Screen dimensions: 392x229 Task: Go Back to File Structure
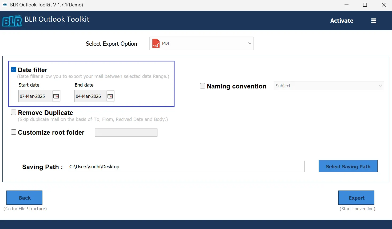coord(24,198)
